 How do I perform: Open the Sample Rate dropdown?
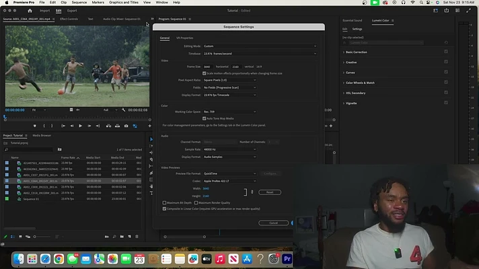tap(229, 149)
